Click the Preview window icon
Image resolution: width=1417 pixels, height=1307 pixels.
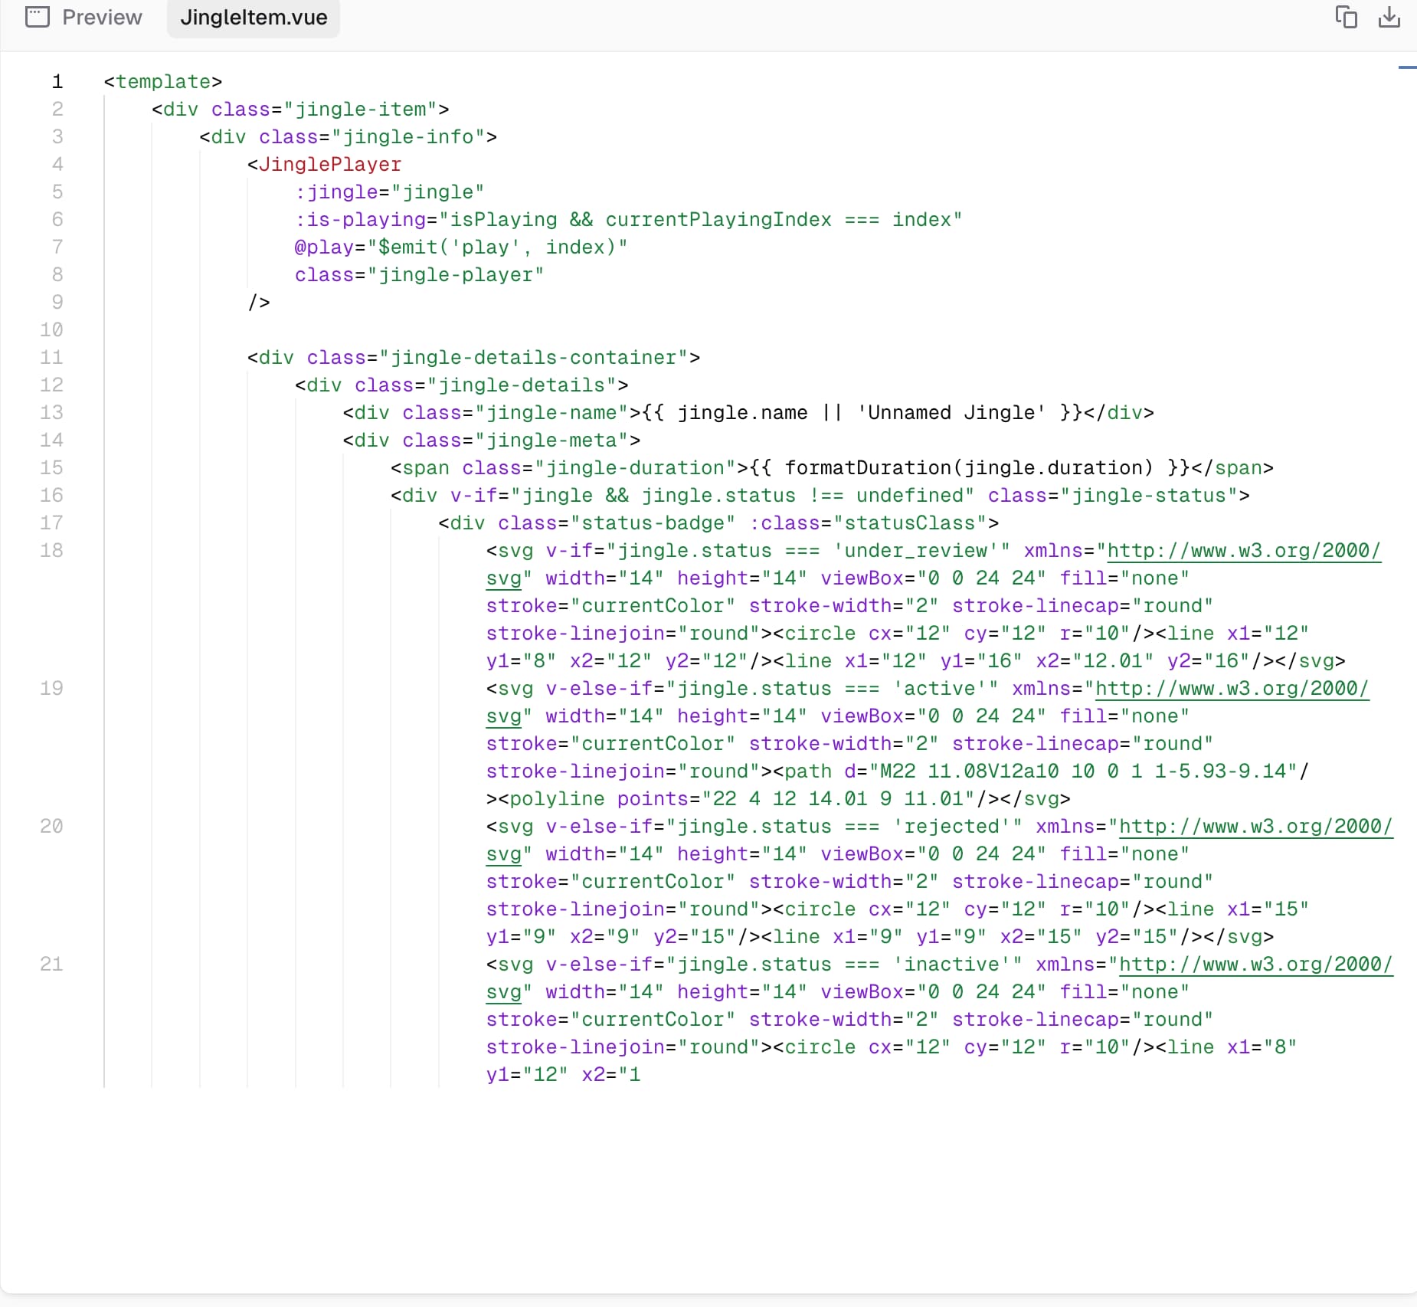pyautogui.click(x=37, y=17)
